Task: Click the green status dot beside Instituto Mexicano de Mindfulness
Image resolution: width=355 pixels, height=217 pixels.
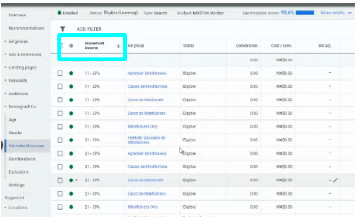Action: 71,140
